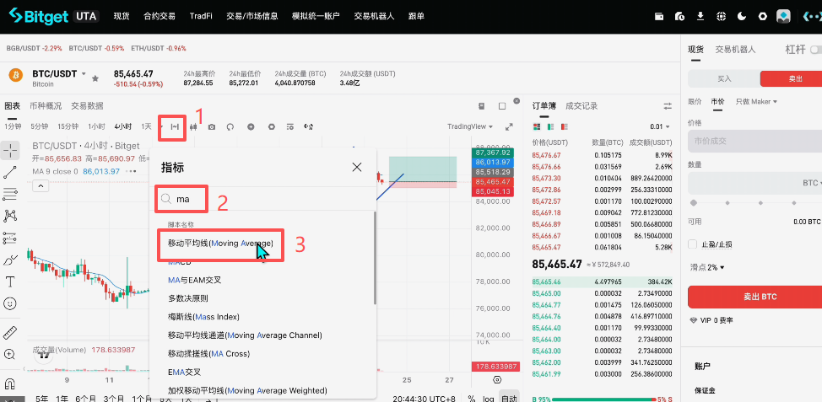
Task: Add BTC/USDT to favorites star
Action: click(95, 78)
